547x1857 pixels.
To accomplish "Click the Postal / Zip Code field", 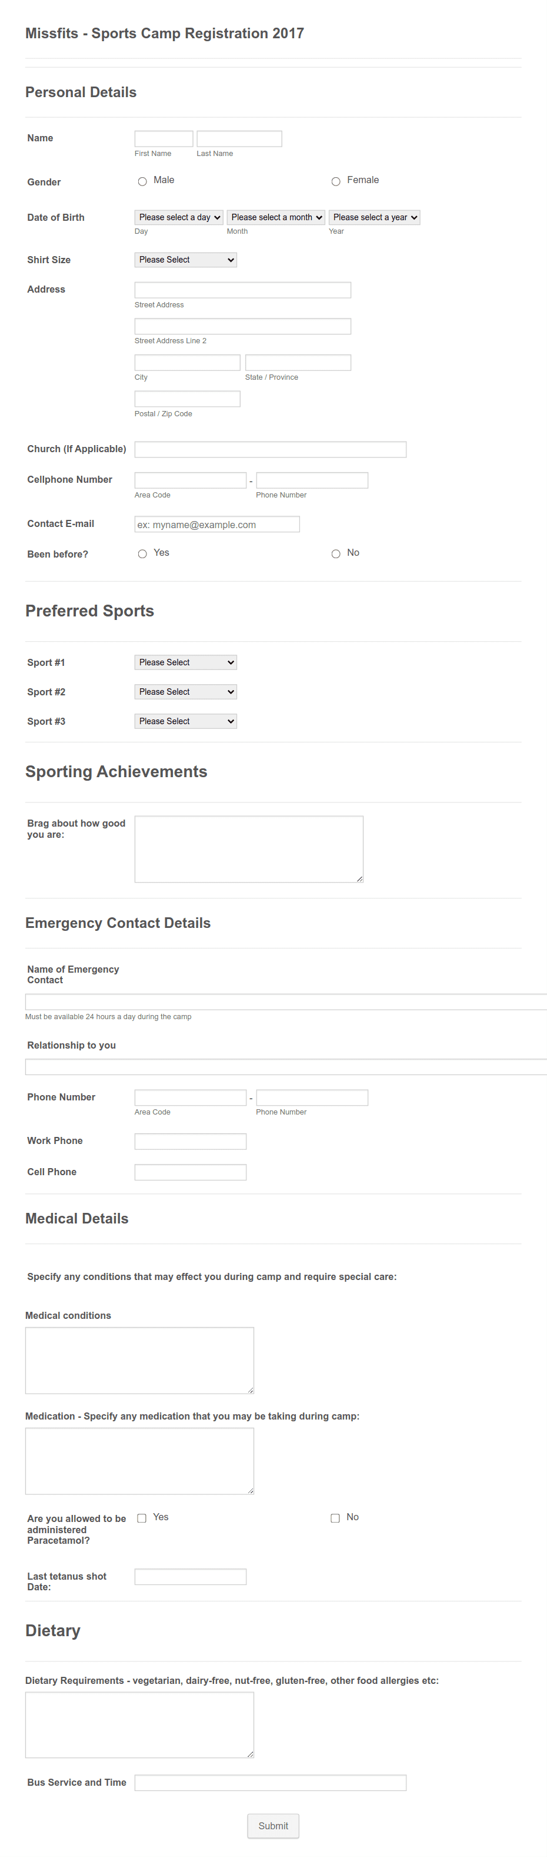I will point(187,399).
